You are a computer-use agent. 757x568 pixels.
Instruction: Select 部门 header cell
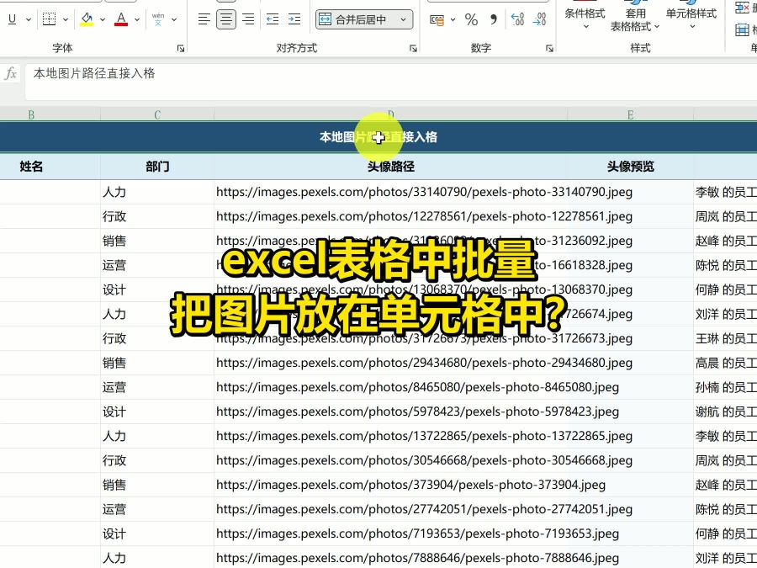[157, 167]
